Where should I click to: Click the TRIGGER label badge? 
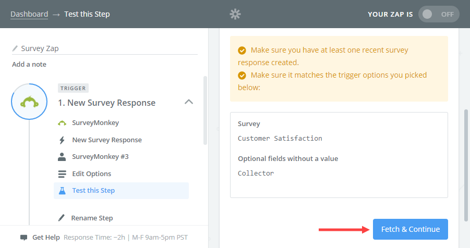tap(73, 89)
